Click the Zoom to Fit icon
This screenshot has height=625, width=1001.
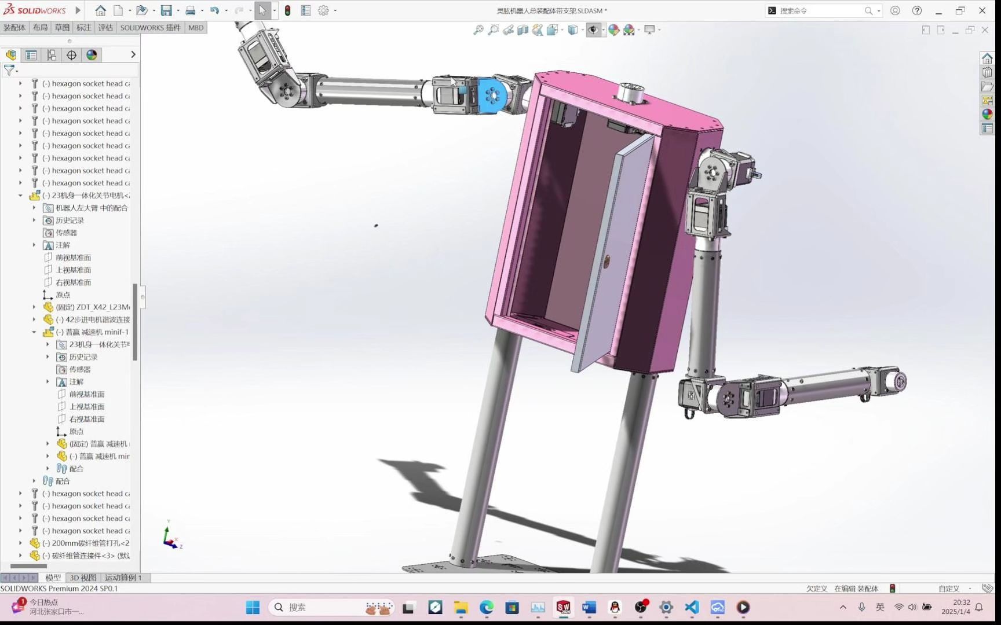[x=478, y=30]
